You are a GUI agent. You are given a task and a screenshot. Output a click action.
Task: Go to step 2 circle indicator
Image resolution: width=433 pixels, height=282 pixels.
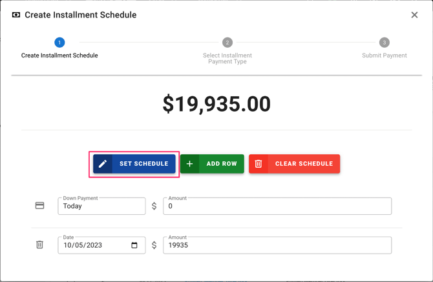pos(227,43)
